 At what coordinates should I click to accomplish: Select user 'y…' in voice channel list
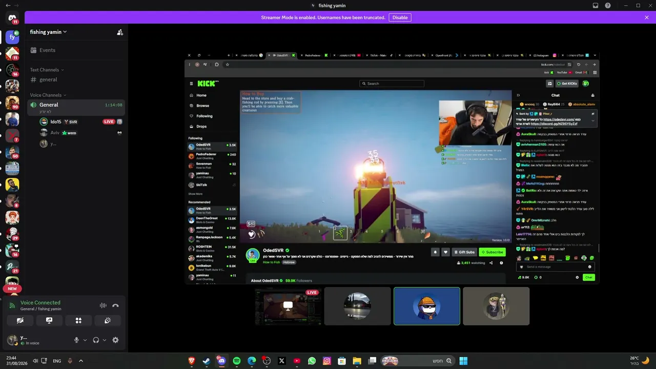coord(81,144)
